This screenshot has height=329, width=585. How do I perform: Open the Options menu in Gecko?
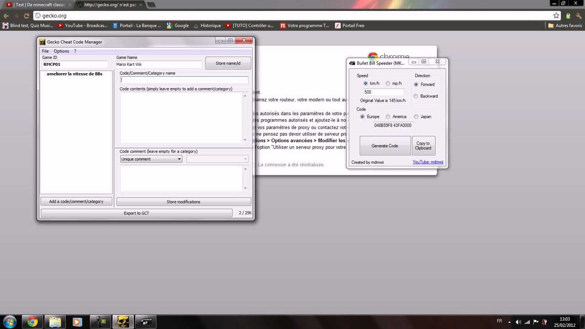(61, 51)
